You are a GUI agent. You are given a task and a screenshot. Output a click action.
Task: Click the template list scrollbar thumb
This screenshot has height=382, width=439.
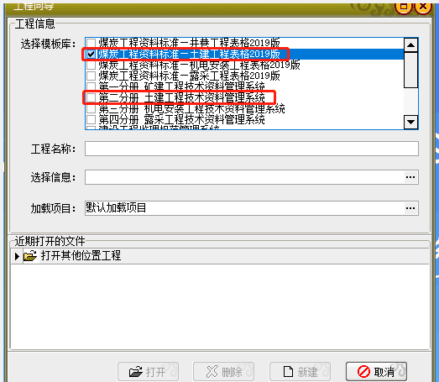point(410,70)
